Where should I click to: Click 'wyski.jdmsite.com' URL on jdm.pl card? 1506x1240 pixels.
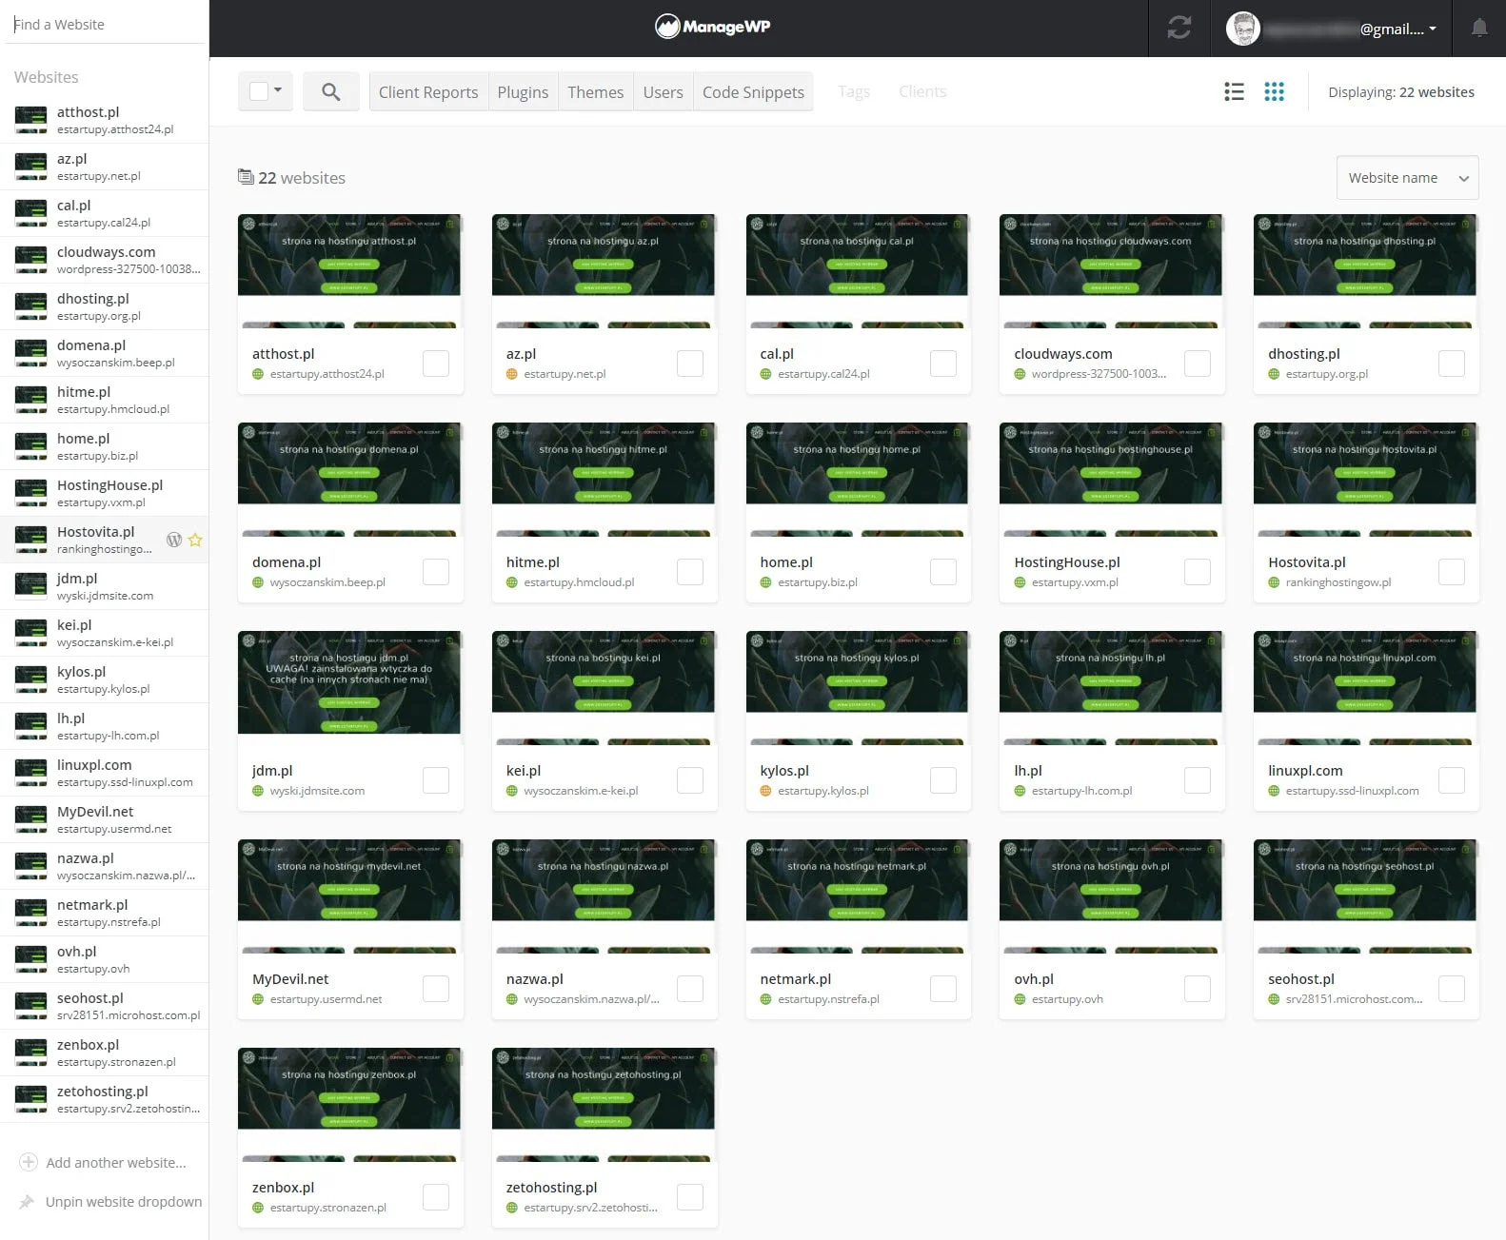317,791
